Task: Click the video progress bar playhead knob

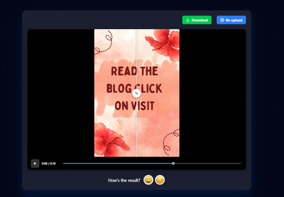Action: pyautogui.click(x=173, y=163)
